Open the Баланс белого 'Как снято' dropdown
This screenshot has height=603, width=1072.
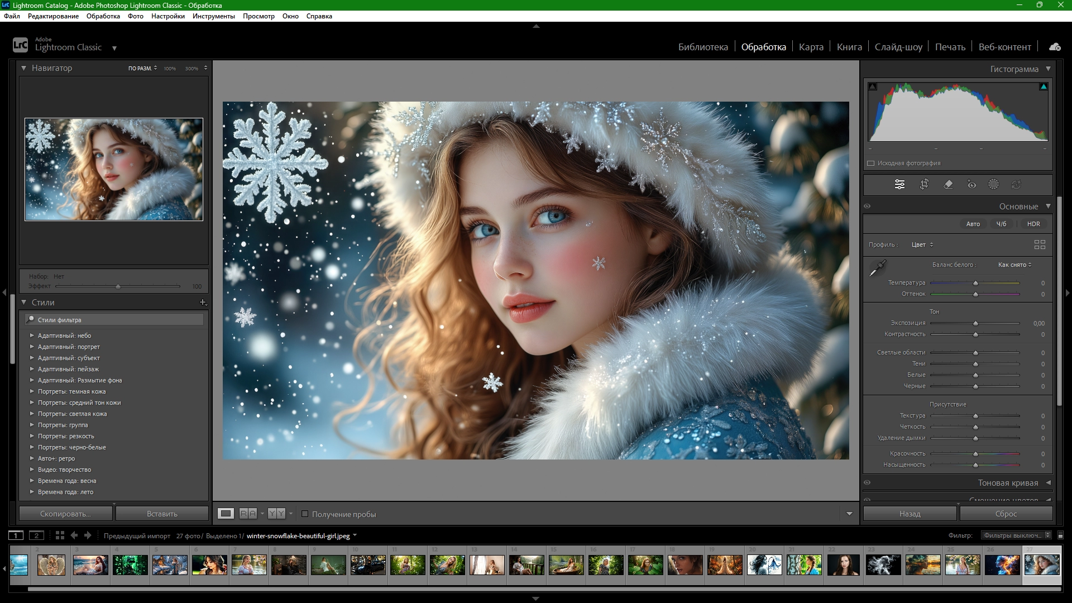(x=1014, y=265)
